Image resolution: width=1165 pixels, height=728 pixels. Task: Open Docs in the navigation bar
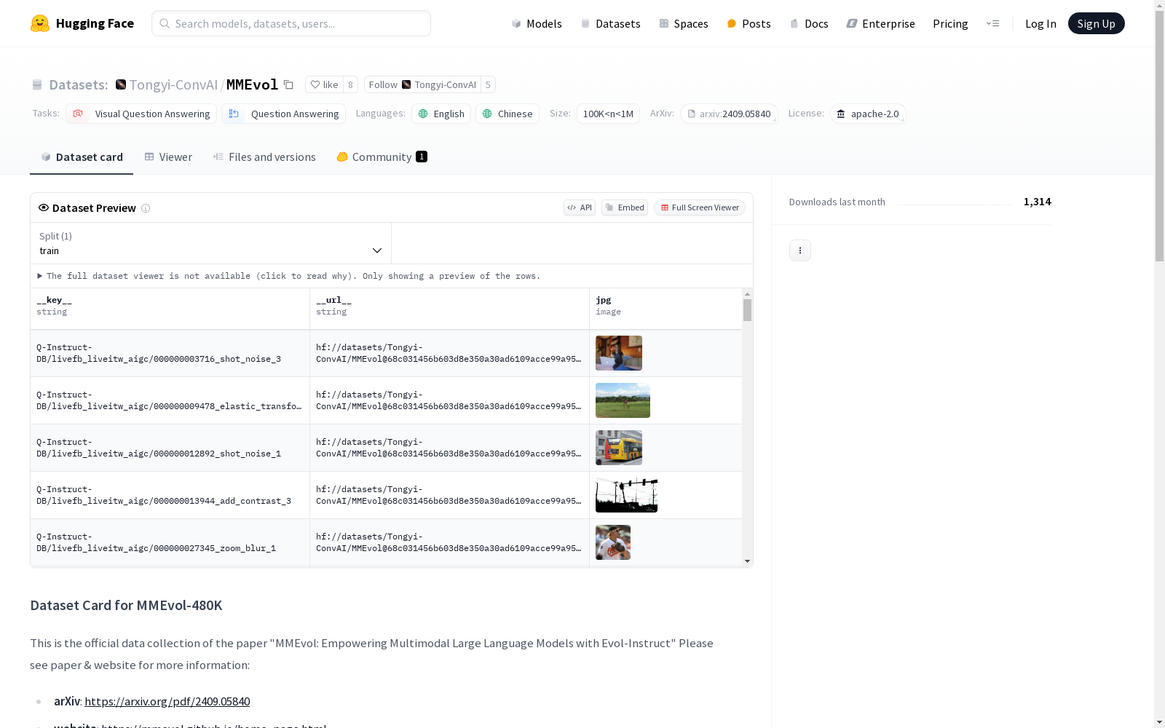[x=809, y=23]
